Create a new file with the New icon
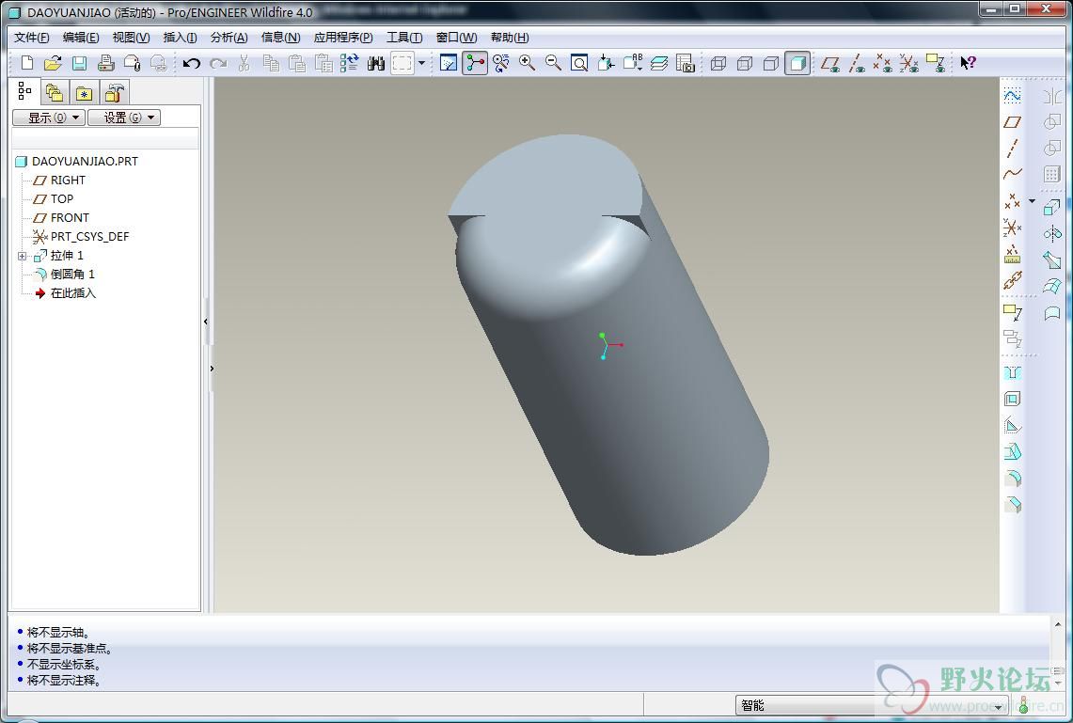1073x723 pixels. pos(26,64)
